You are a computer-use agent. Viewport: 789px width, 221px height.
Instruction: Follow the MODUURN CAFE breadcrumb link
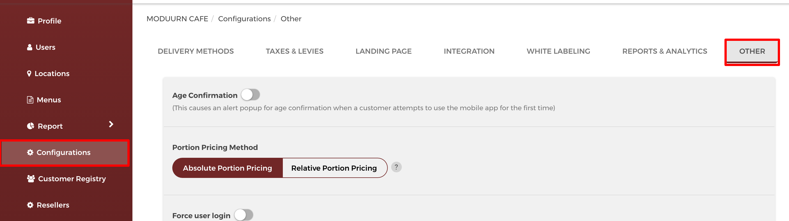click(177, 19)
